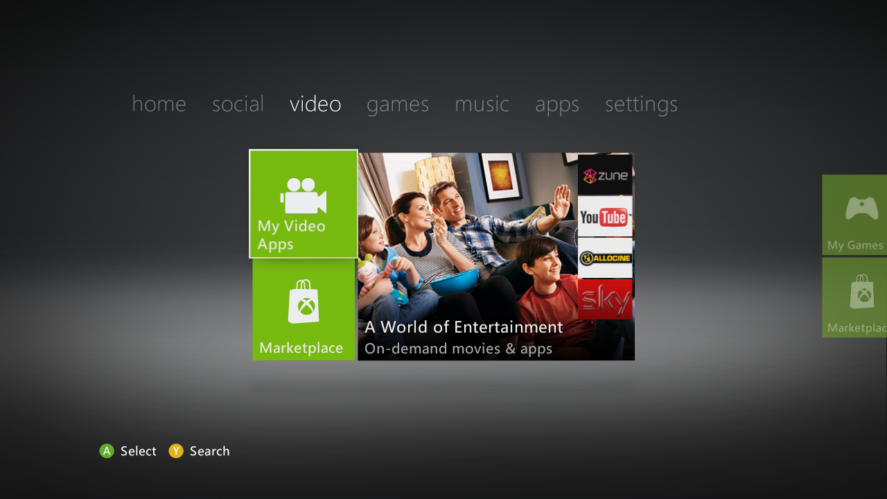Open the Sky logo tile
This screenshot has height=499, width=887.
coord(605,299)
